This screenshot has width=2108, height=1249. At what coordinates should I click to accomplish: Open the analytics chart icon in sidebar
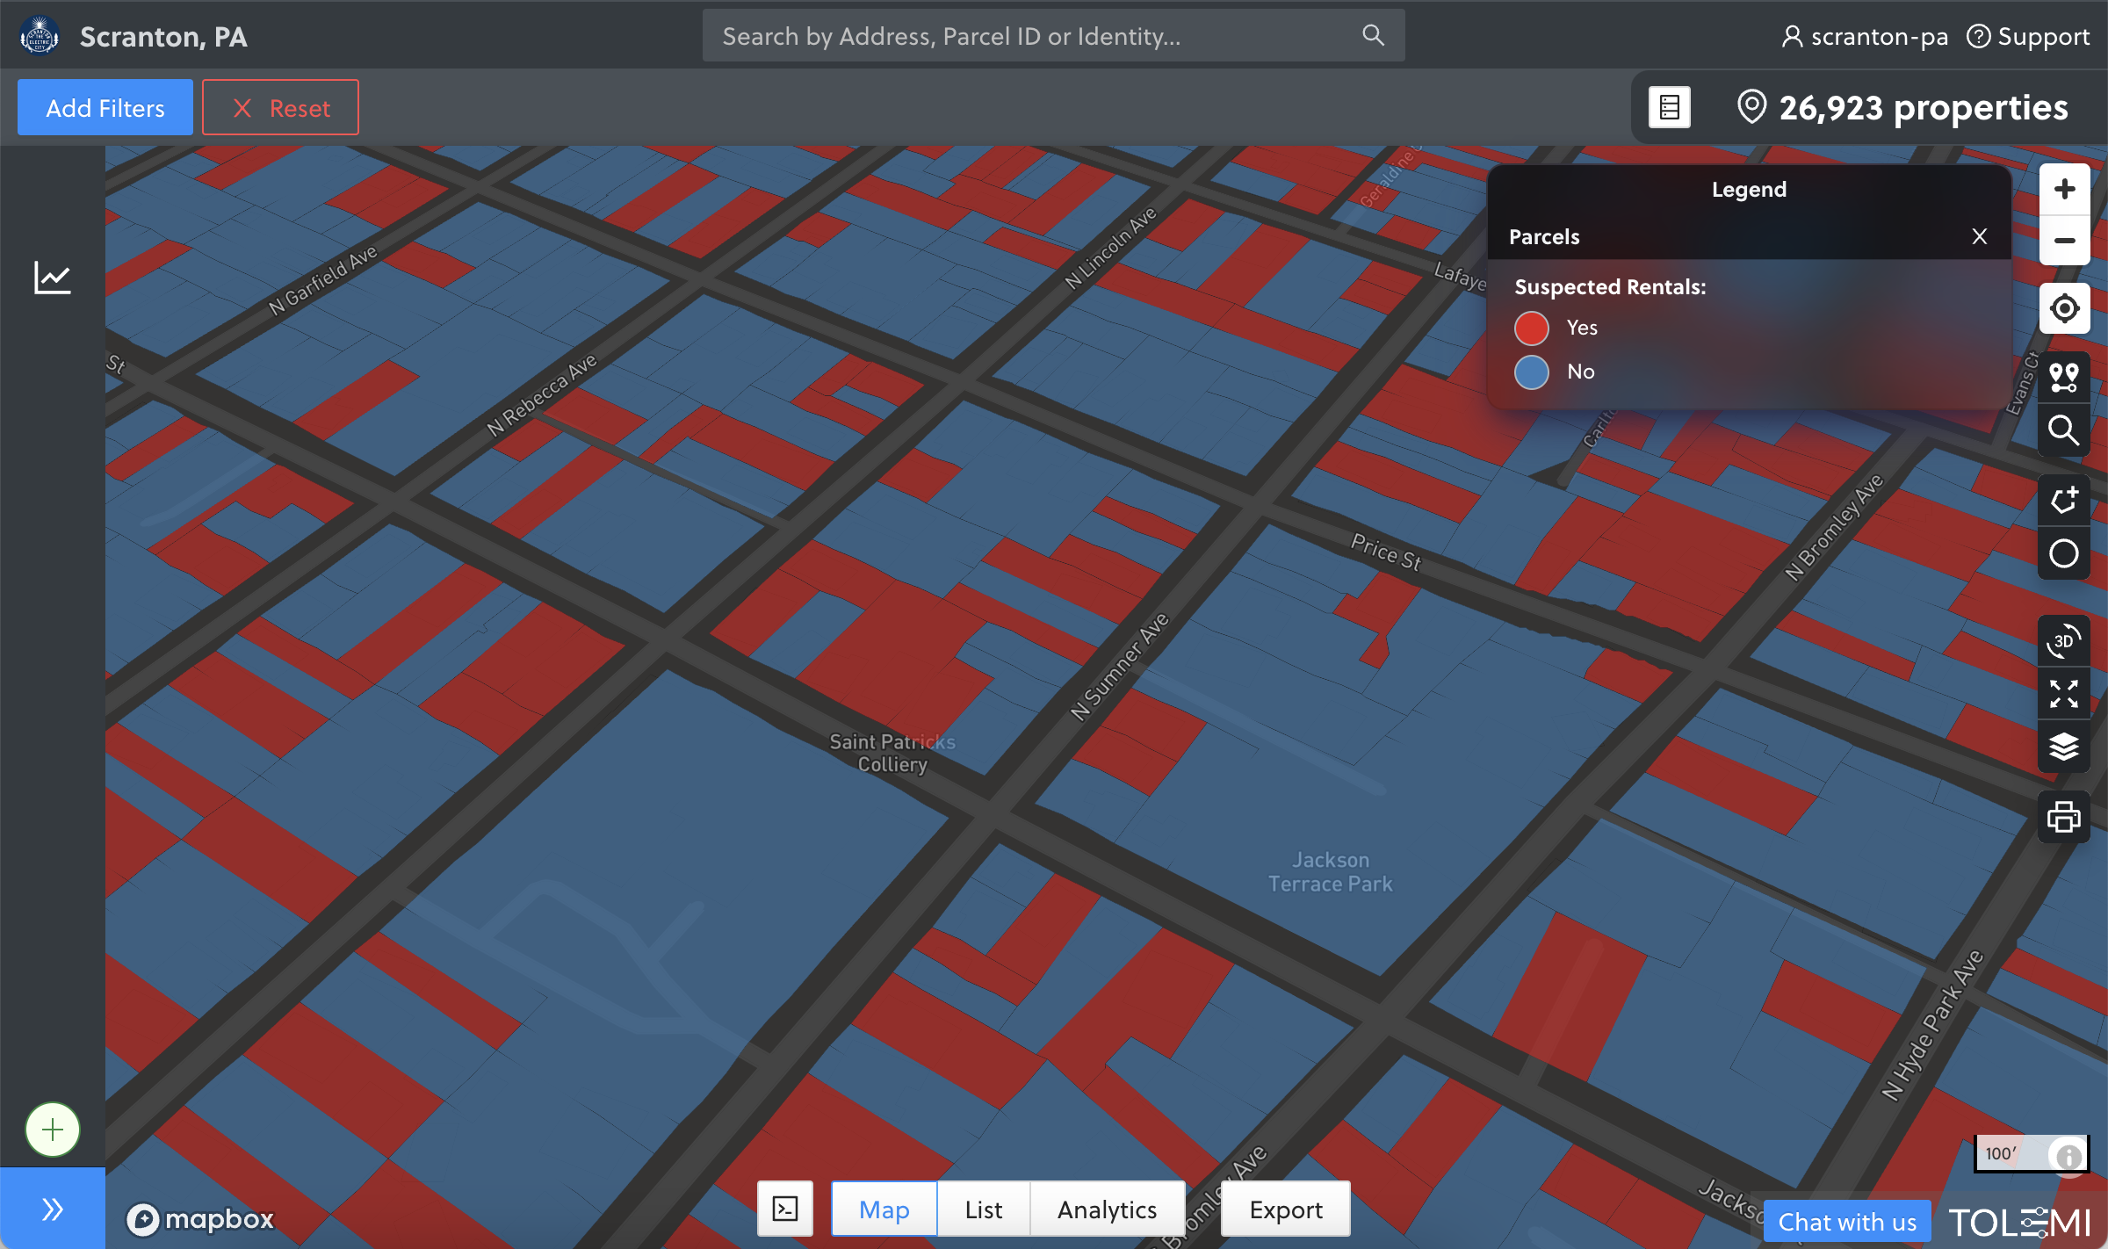click(53, 278)
